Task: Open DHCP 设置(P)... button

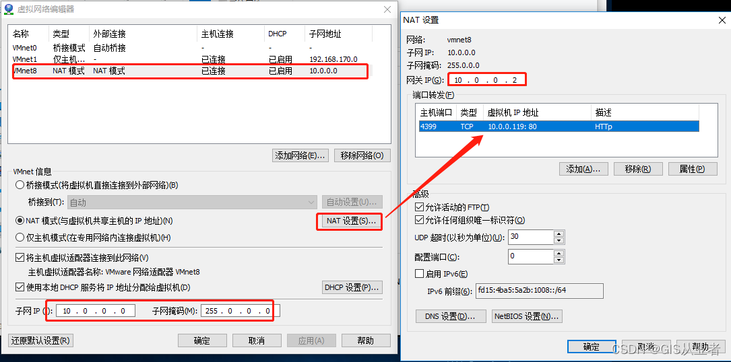Action: coord(352,287)
